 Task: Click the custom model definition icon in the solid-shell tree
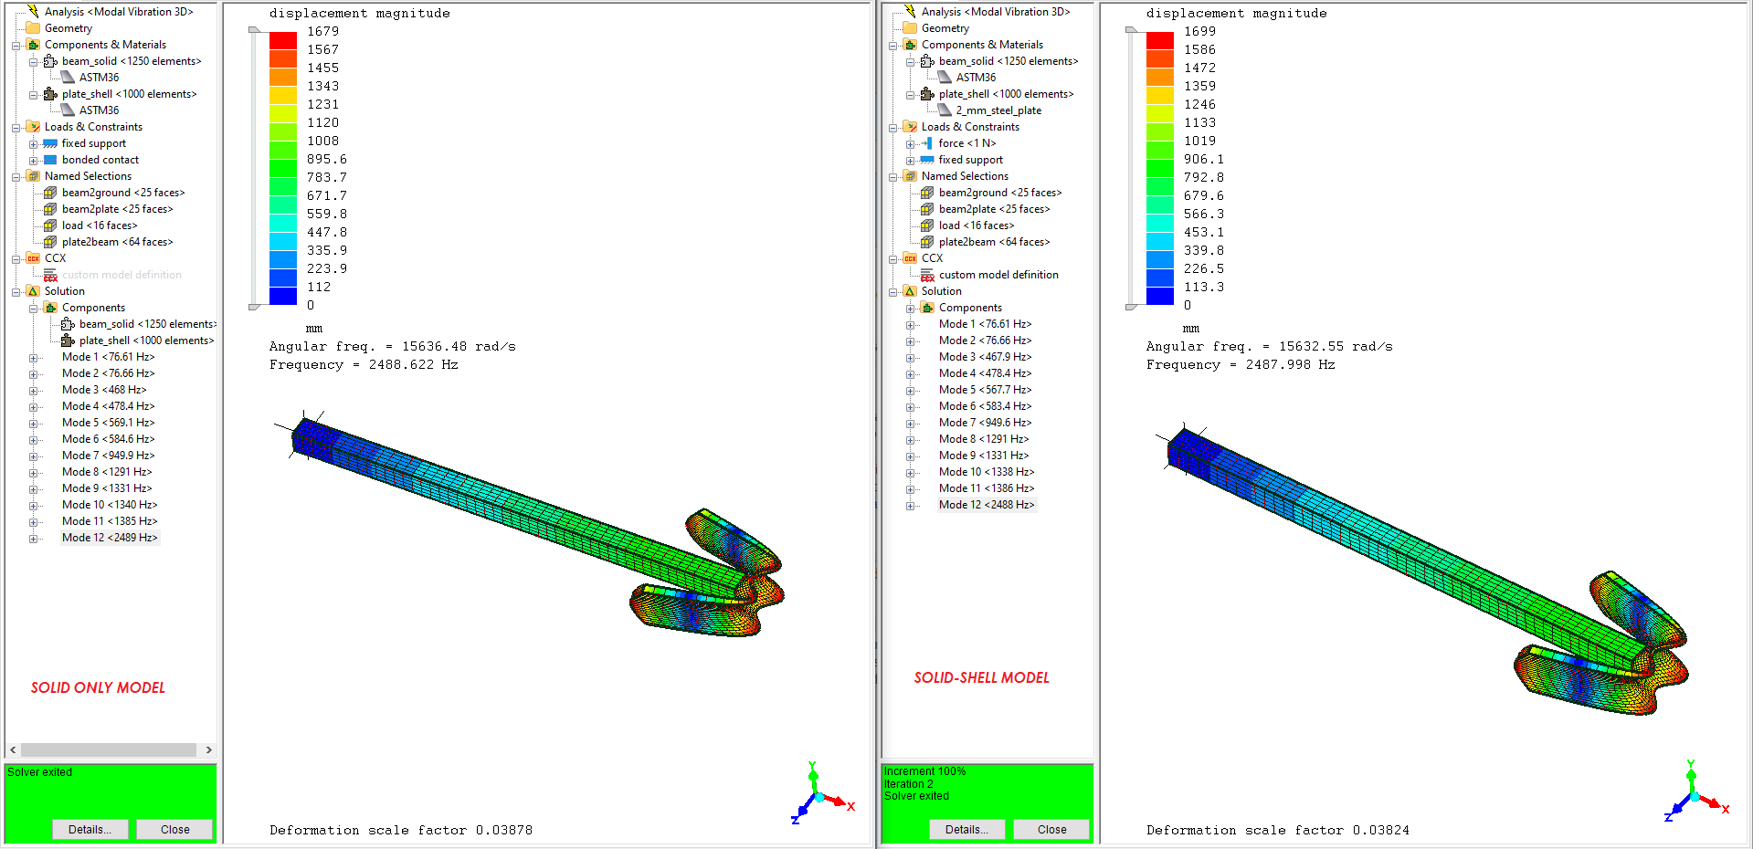click(927, 275)
